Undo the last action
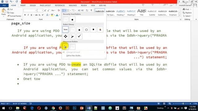This screenshot has width=198, height=111. pos(11,2)
